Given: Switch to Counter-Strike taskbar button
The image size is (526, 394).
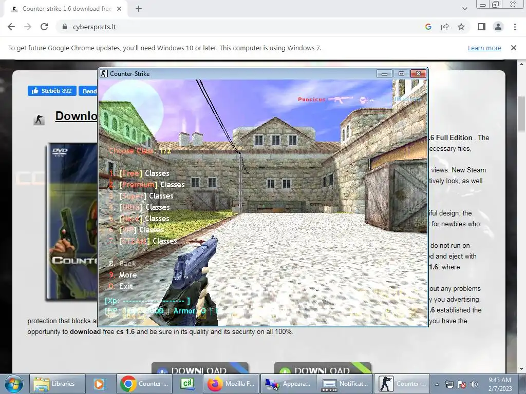Looking at the screenshot, I should [x=402, y=384].
